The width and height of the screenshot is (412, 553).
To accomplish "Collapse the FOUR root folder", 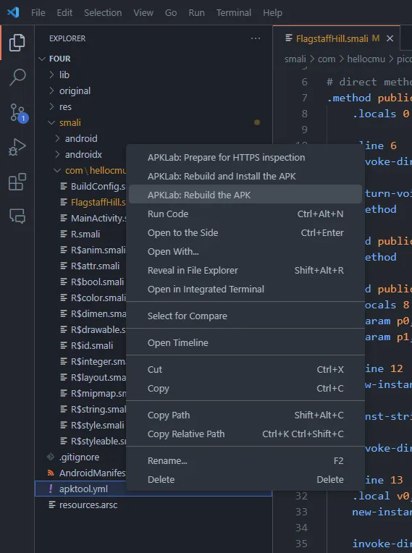I will 42,59.
